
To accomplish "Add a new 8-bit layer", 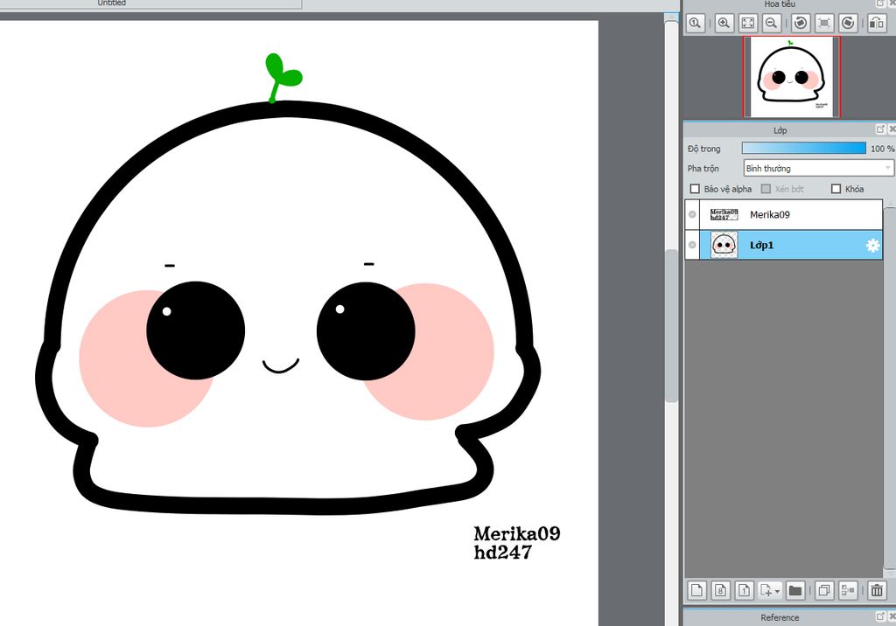I will [721, 590].
